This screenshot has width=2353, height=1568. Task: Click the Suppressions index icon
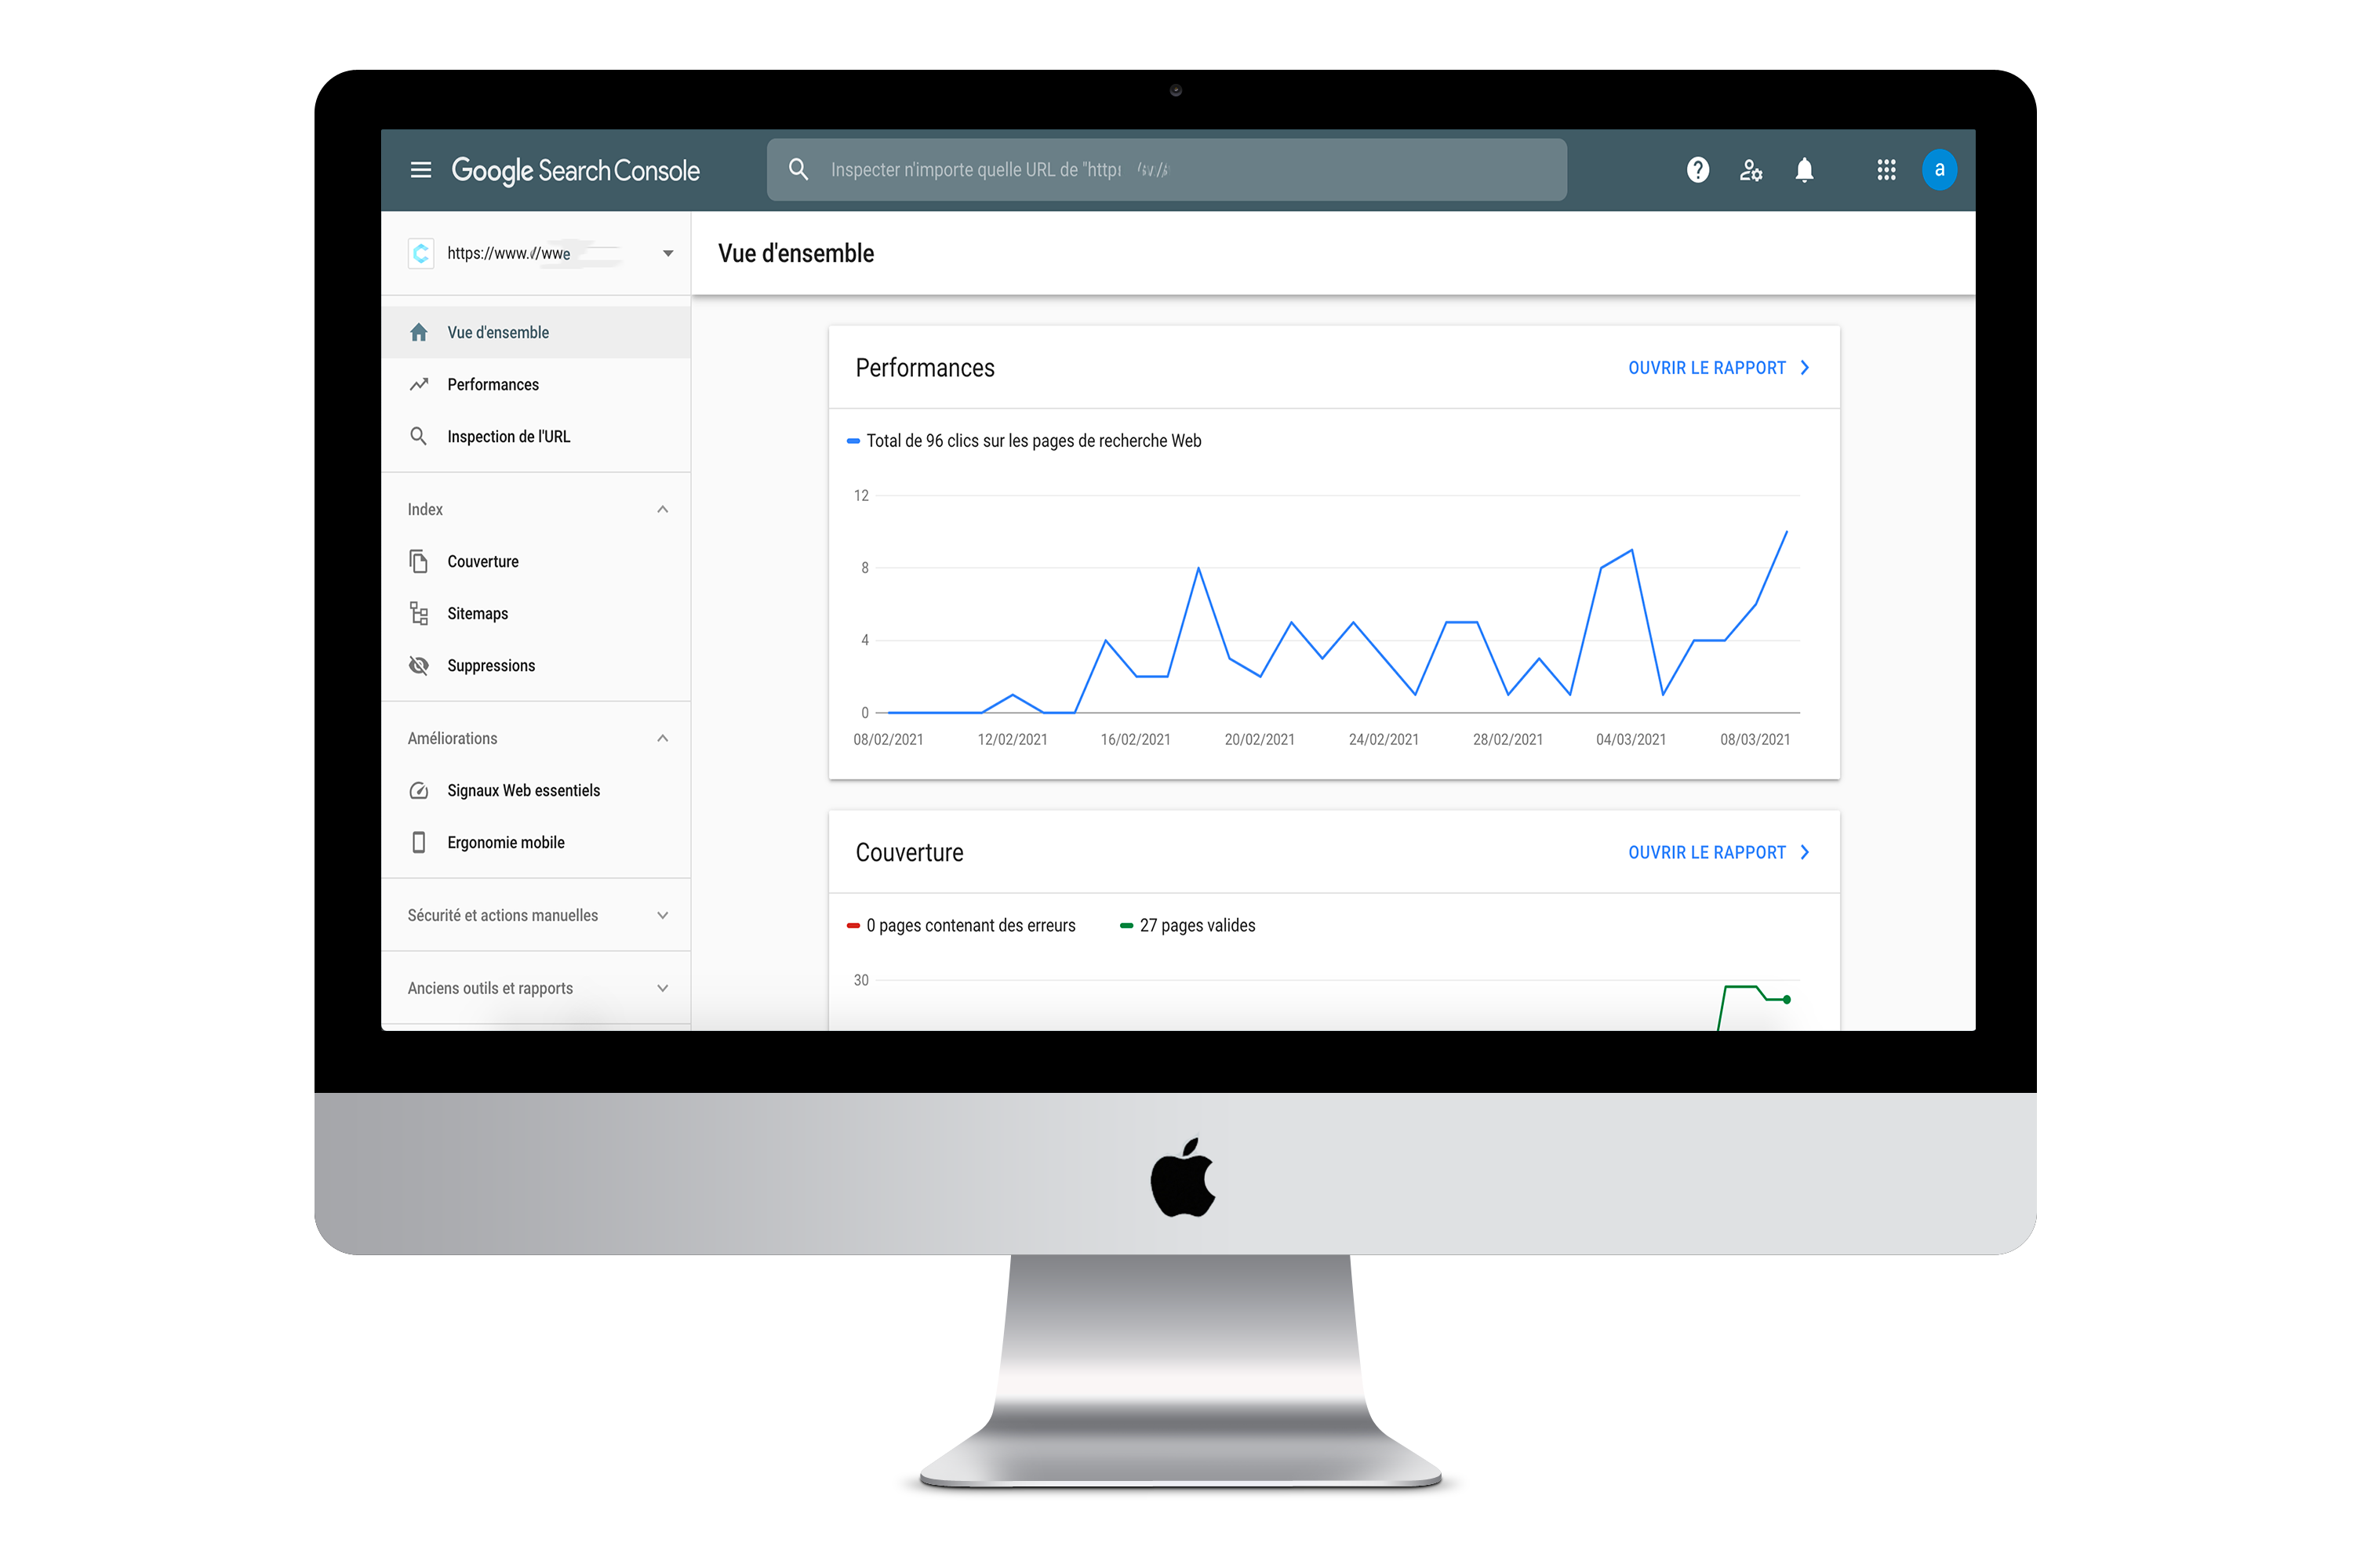tap(420, 665)
